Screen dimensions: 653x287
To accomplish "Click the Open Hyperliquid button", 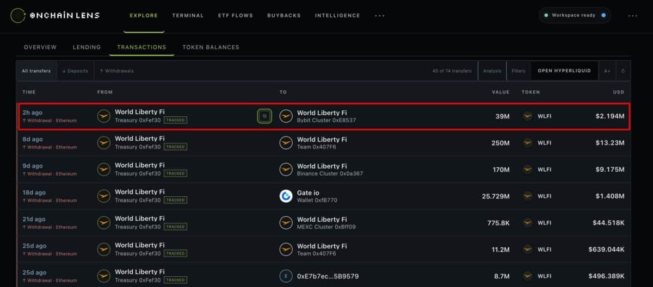I will point(564,71).
